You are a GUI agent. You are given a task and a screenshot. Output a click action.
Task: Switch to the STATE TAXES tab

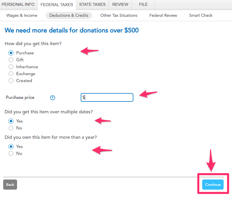[x=93, y=5]
